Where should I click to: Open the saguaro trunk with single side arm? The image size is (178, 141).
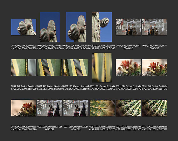(x=102, y=27)
